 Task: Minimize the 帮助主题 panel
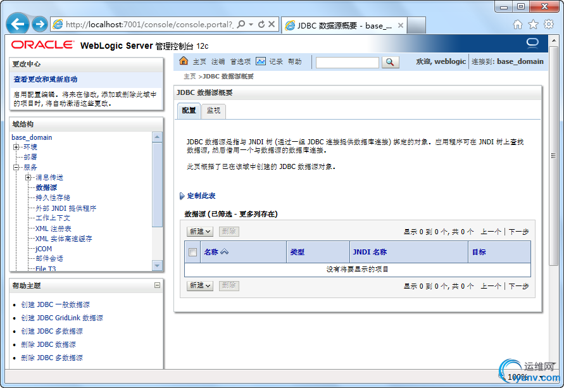click(157, 285)
